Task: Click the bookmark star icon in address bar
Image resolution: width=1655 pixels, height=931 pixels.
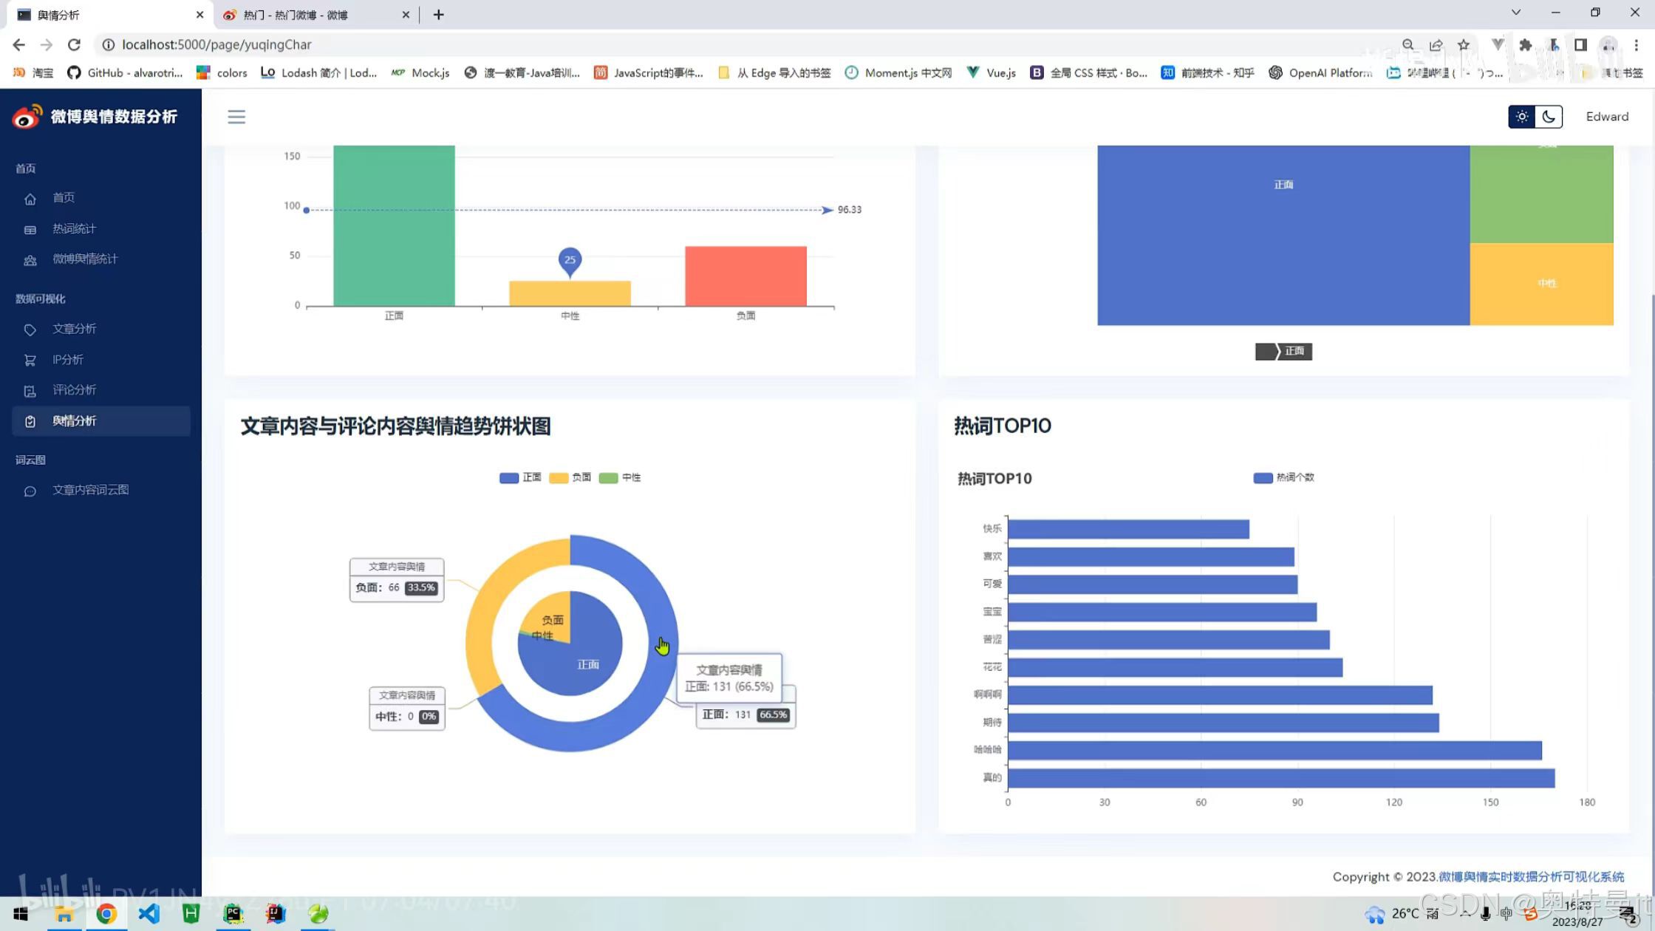Action: (x=1464, y=45)
